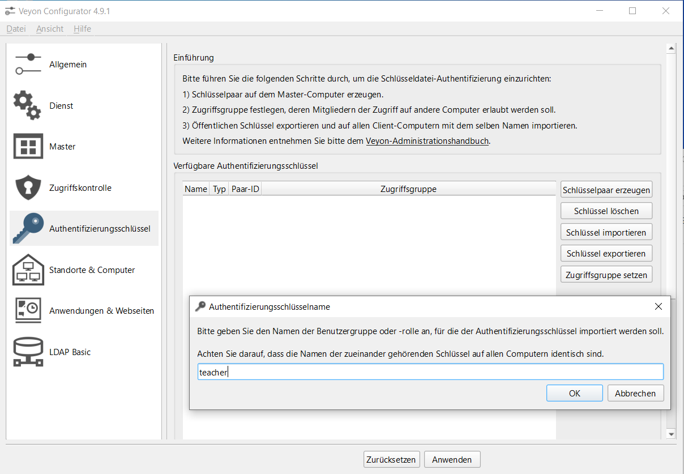
Task: Select the Dienst sidebar label
Action: 61,106
